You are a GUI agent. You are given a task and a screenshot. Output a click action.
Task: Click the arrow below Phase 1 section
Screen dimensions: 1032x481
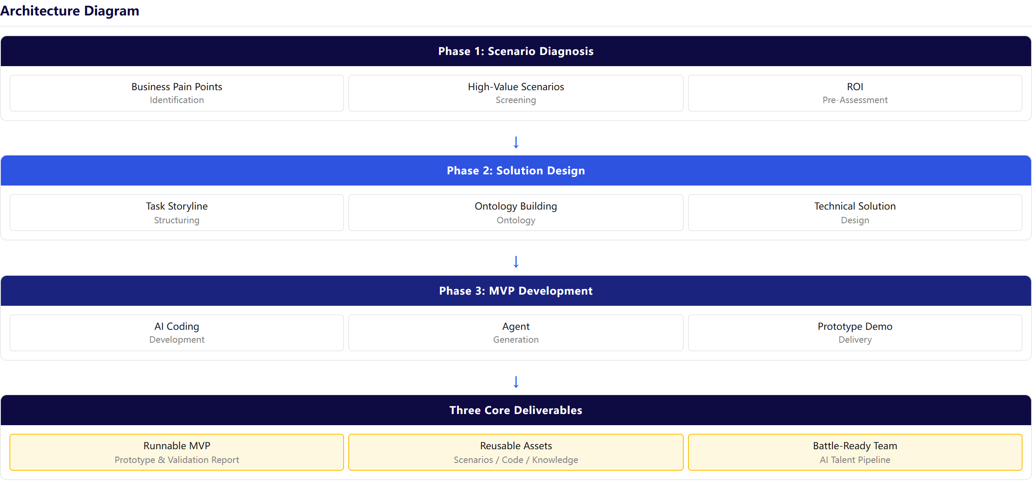pos(516,142)
